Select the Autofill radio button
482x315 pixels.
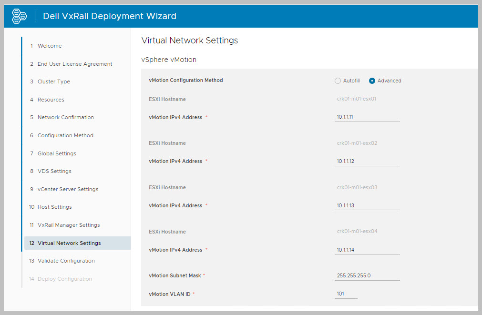pos(338,81)
